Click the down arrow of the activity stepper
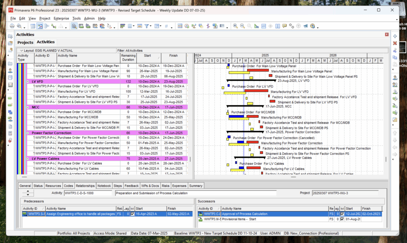 (28, 195)
